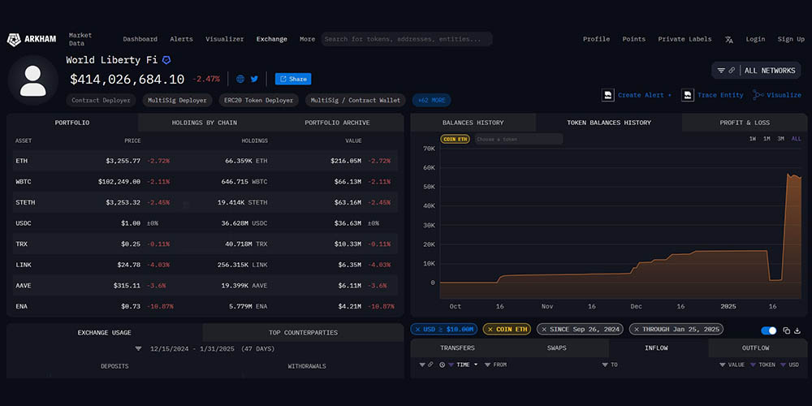
Task: Open the Twitter bird icon
Action: coord(254,80)
